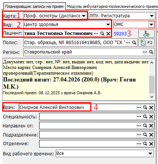Viewport: 158px width, 164px height.
Task: Search policy using Полис magnifier icon
Action: click(x=134, y=43)
